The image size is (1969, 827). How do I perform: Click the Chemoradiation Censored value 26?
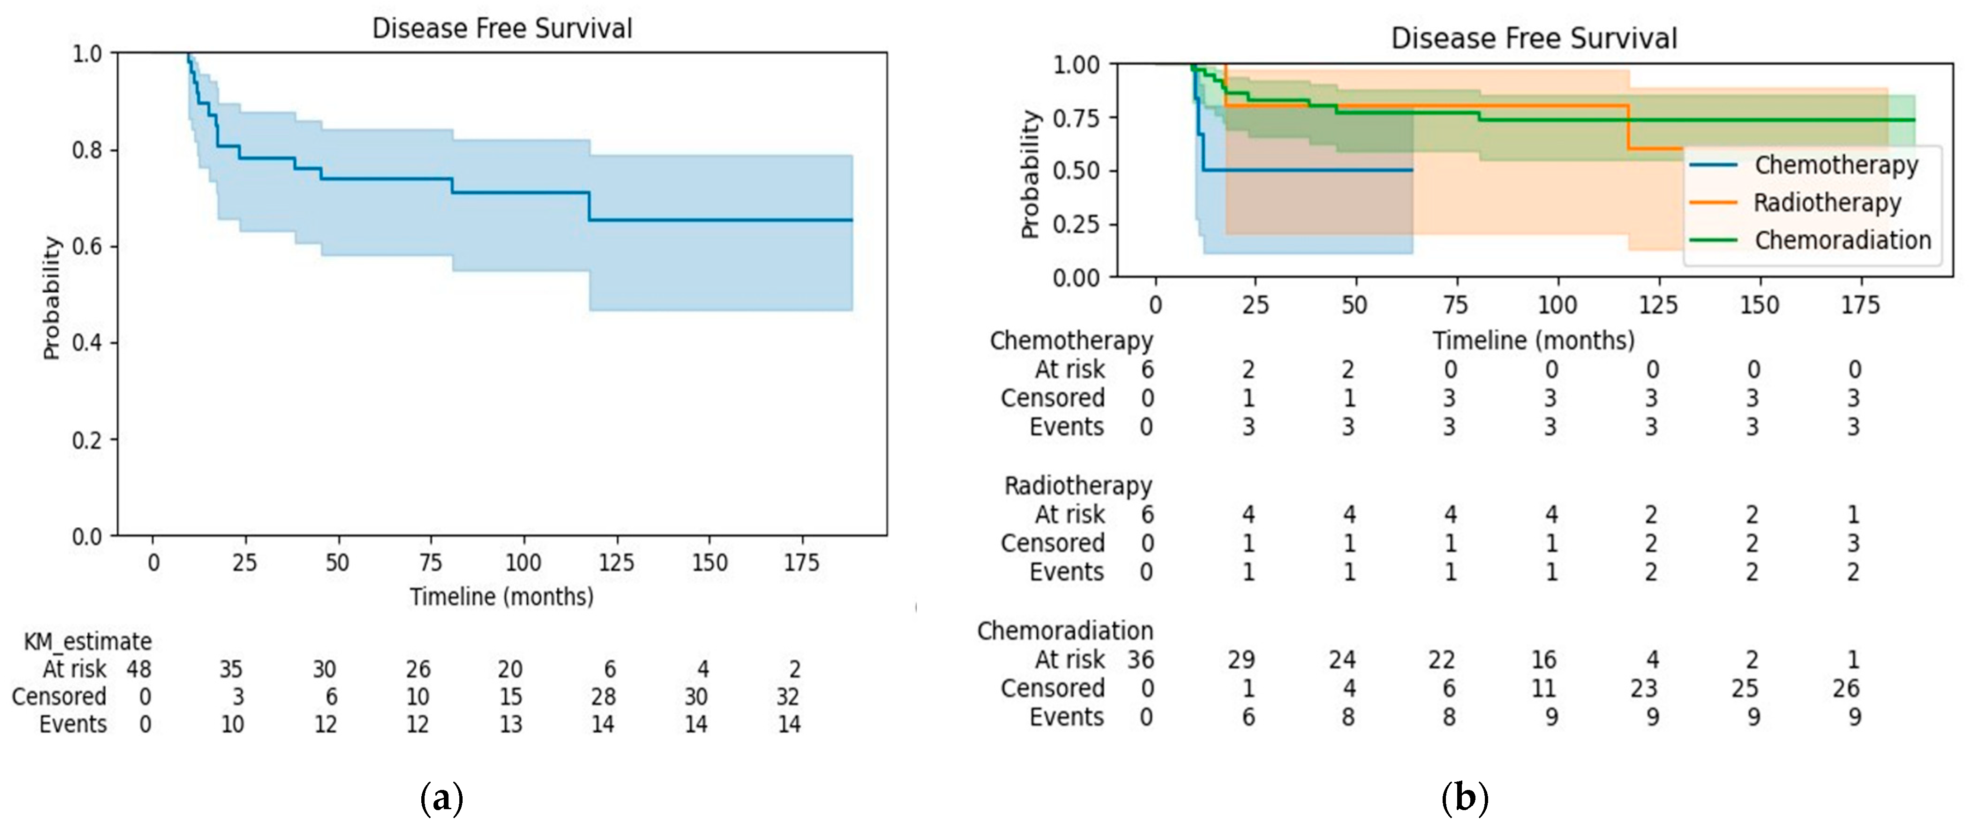click(1845, 689)
